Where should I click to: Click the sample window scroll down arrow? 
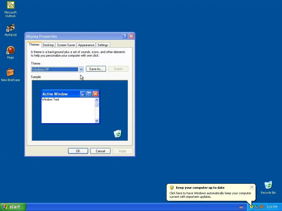coord(97,121)
